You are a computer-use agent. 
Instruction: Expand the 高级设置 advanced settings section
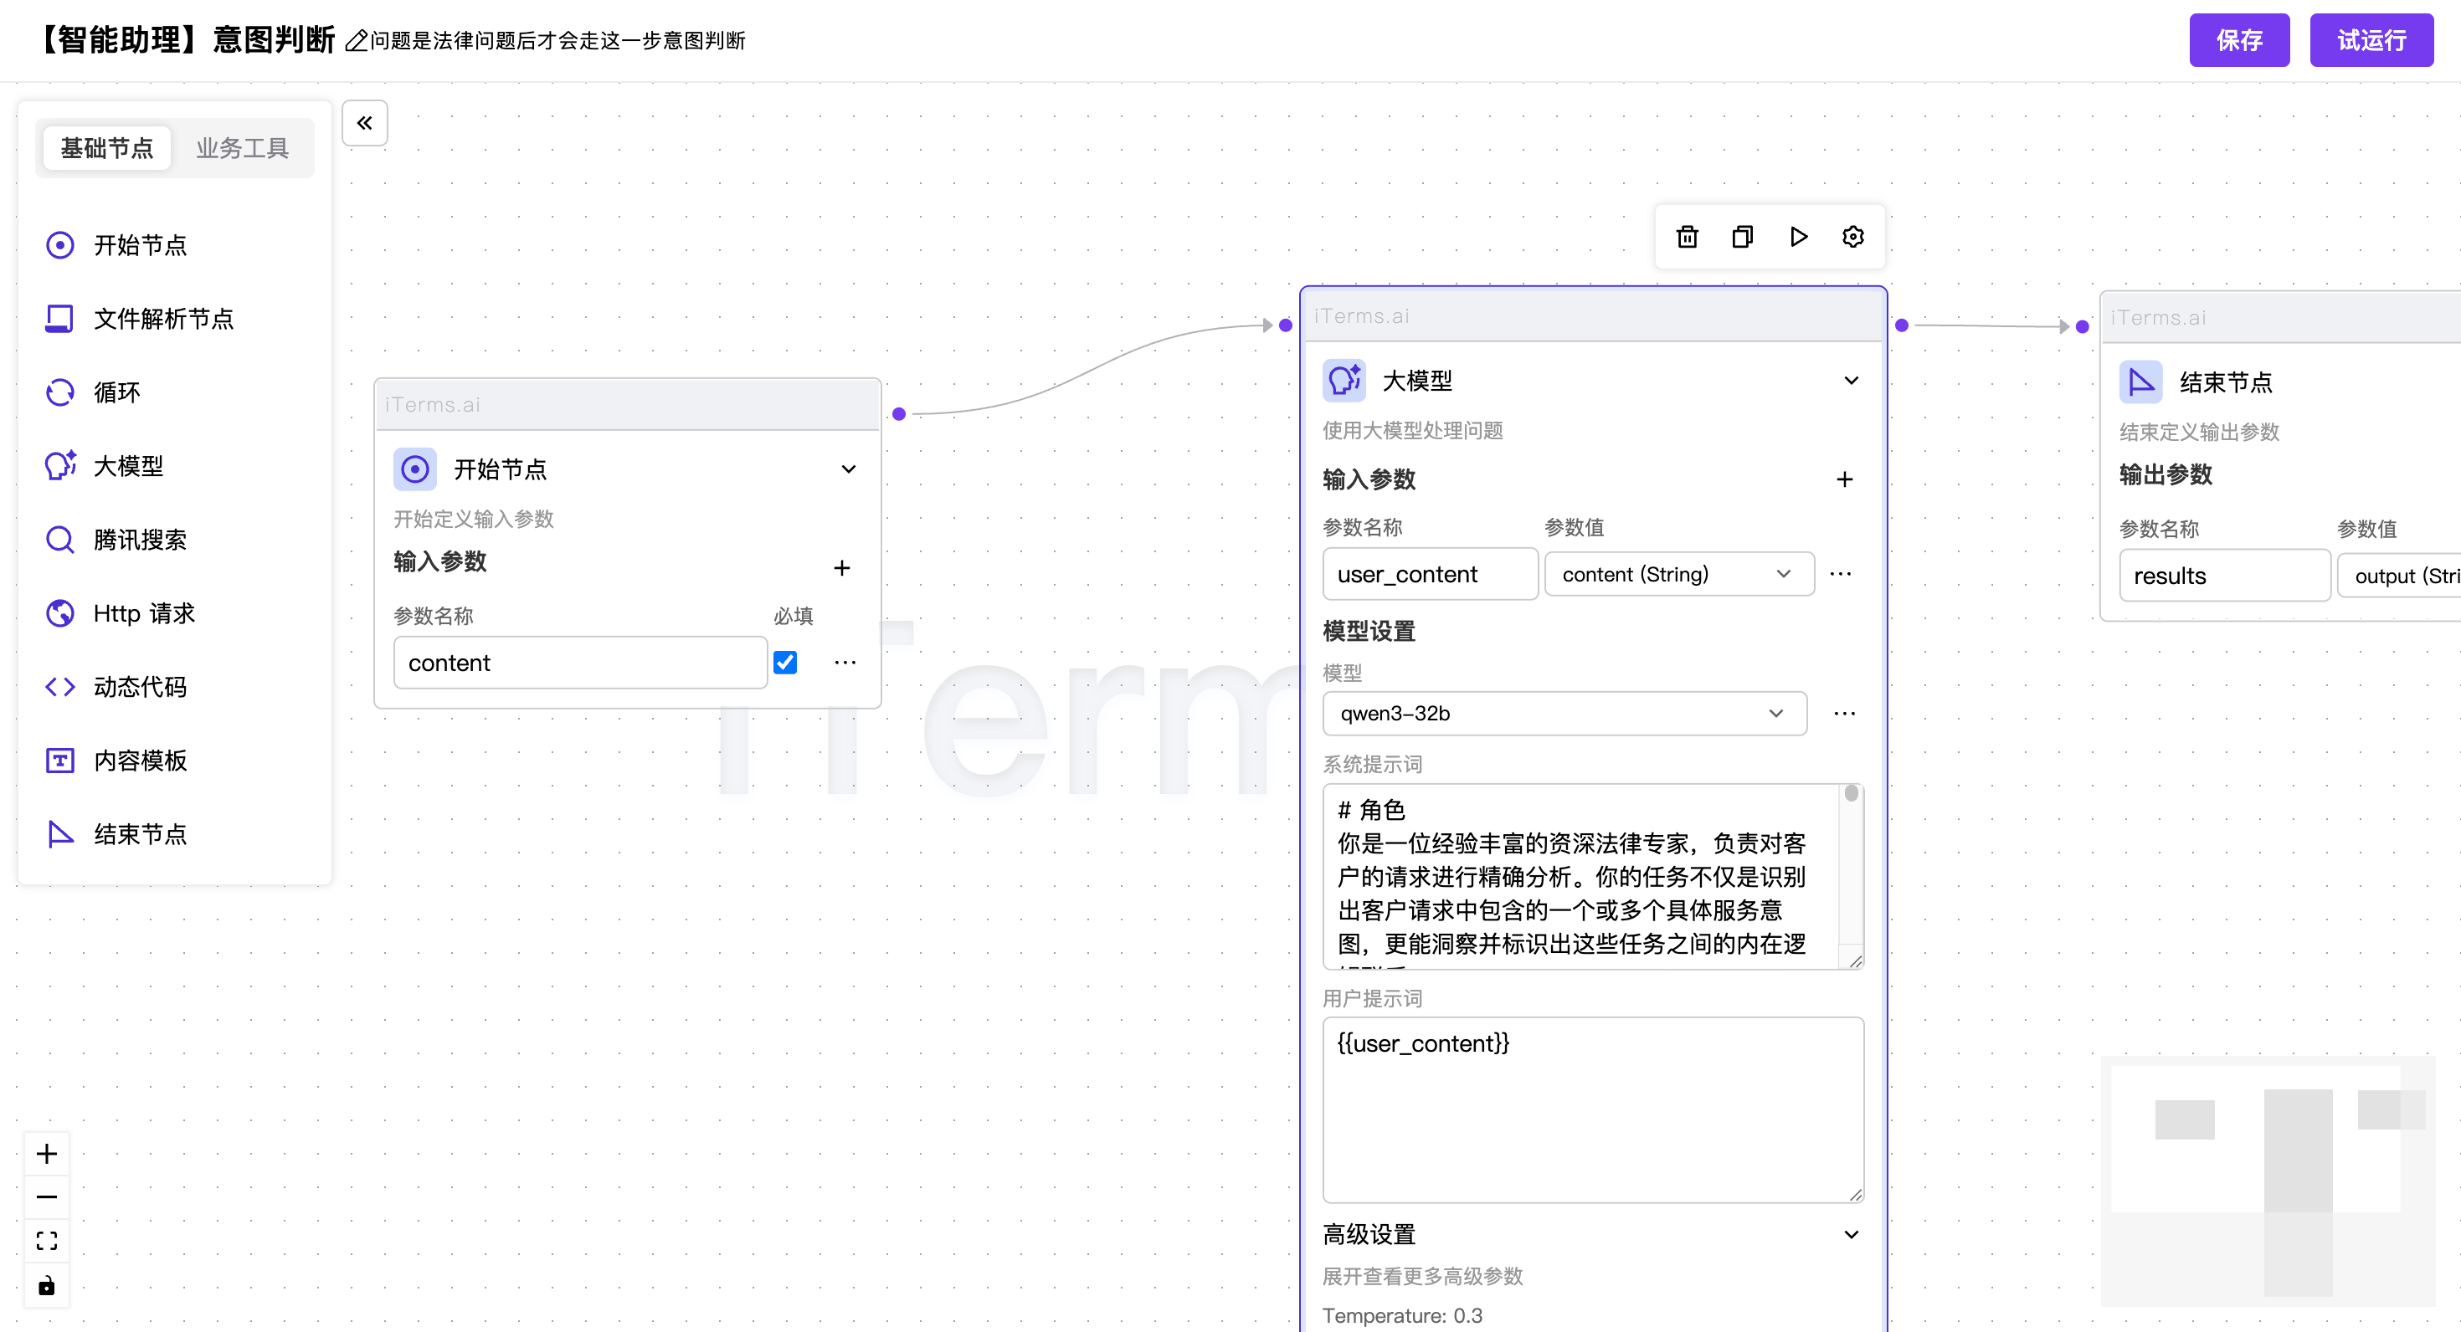(1851, 1233)
